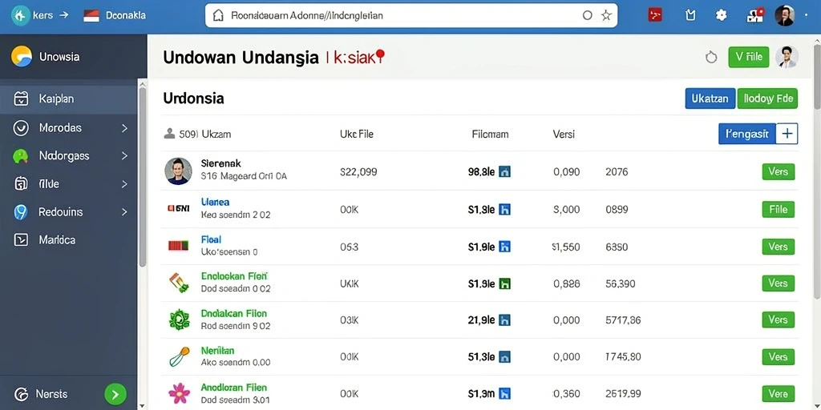Click the green V File button
Screen dimensions: 821x410
749,57
